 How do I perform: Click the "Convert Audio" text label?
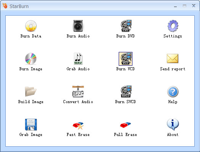(x=78, y=102)
